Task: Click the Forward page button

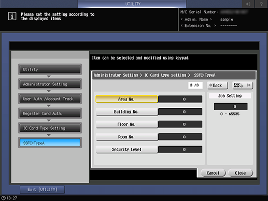Action: tap(243, 85)
